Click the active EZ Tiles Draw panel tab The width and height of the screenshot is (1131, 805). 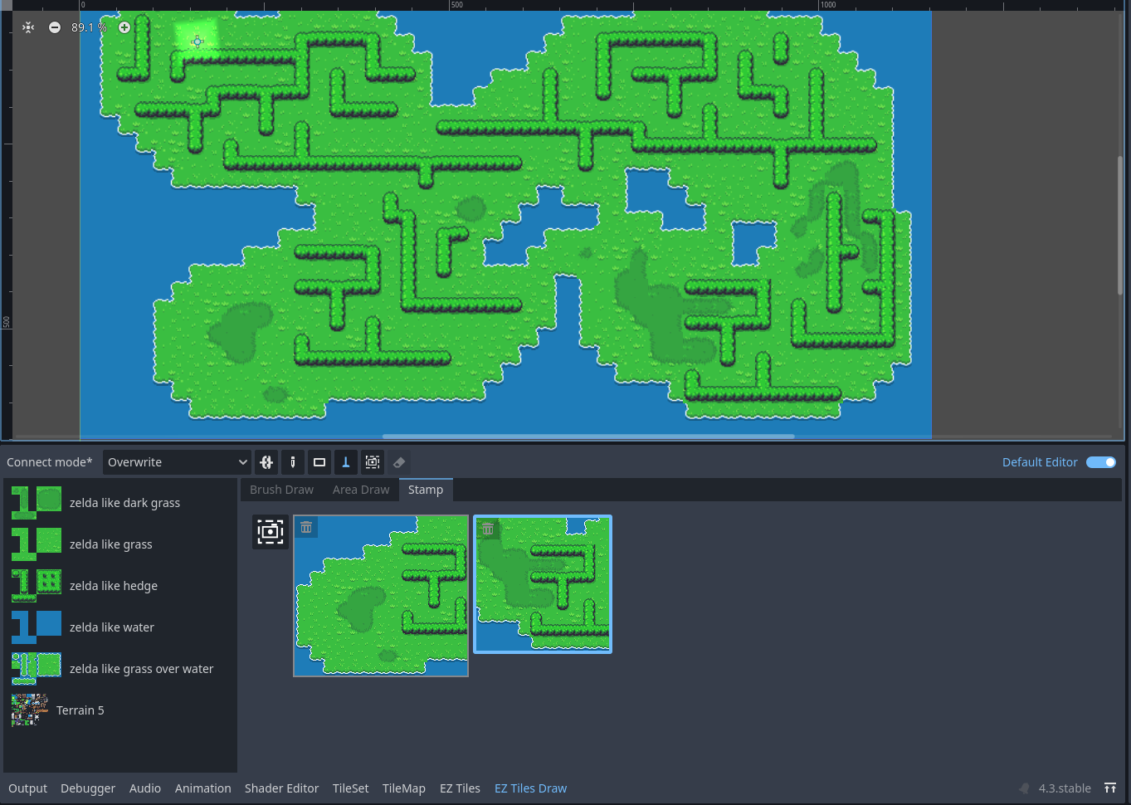pyautogui.click(x=531, y=788)
